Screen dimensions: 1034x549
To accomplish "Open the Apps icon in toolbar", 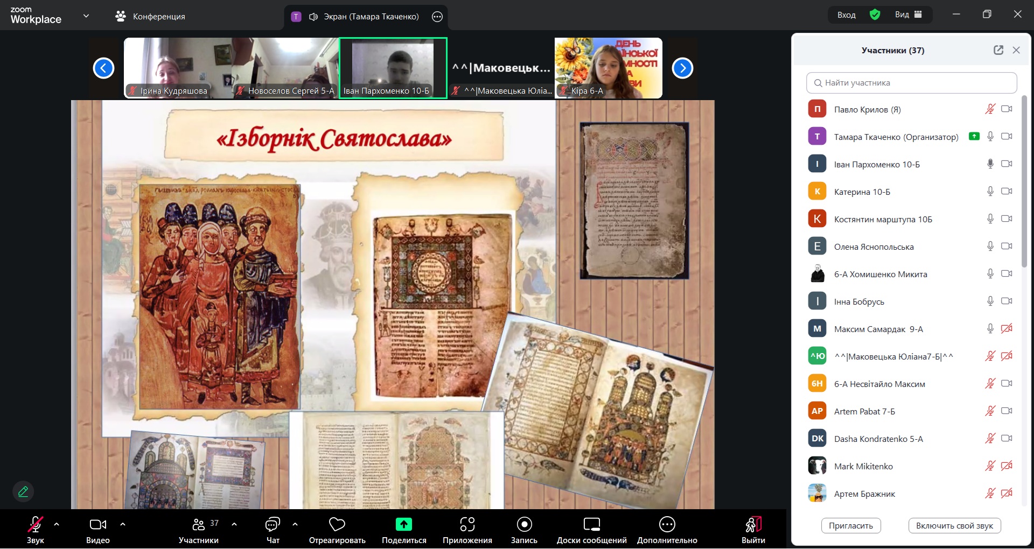I will (x=467, y=524).
